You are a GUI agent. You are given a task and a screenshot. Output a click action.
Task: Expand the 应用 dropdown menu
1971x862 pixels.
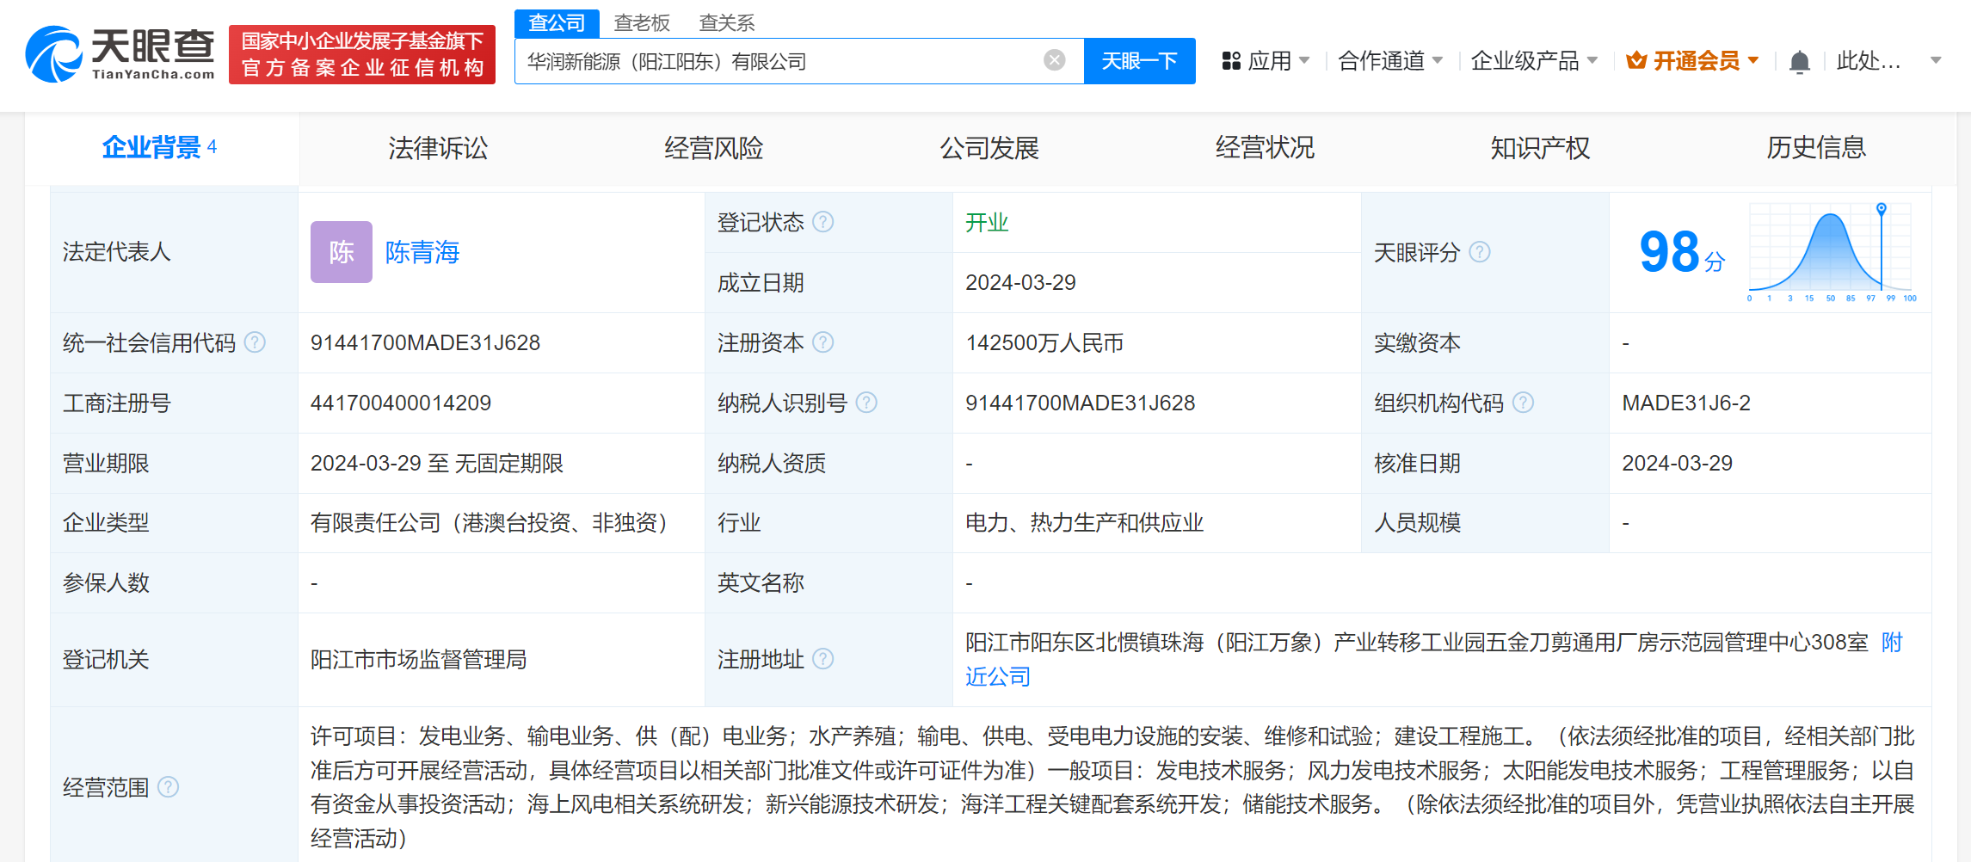pos(1266,61)
